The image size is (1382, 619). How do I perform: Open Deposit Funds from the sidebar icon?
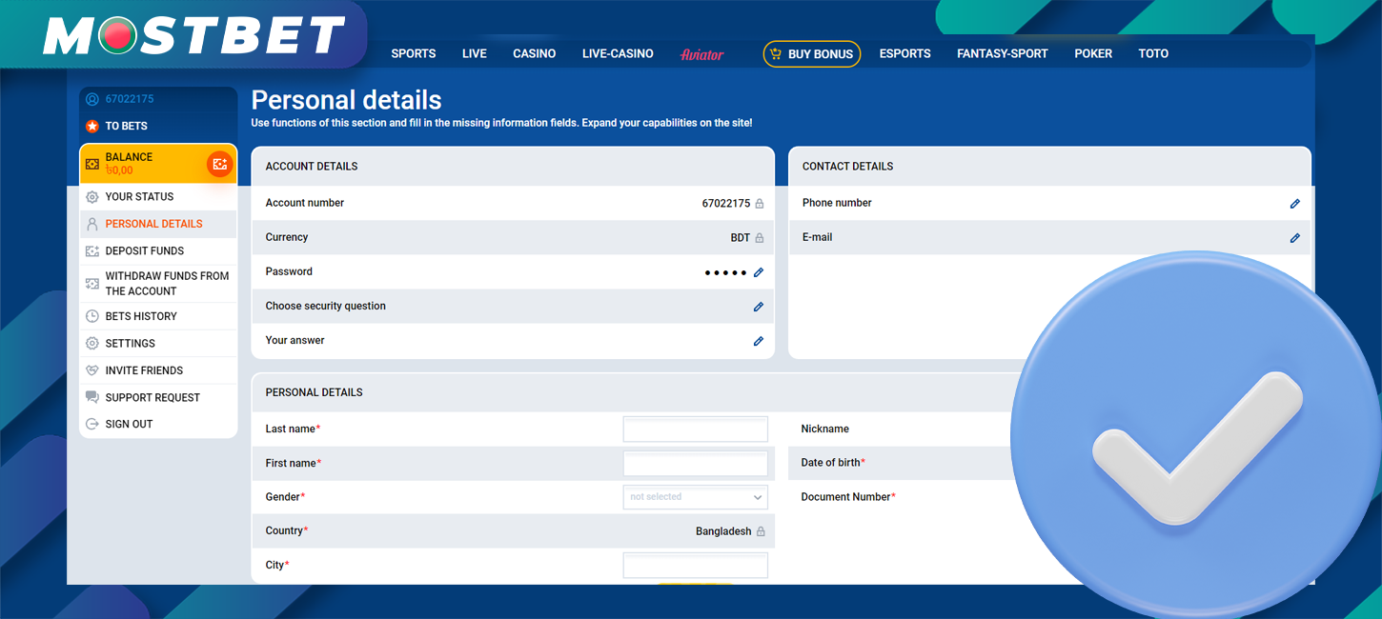(91, 250)
